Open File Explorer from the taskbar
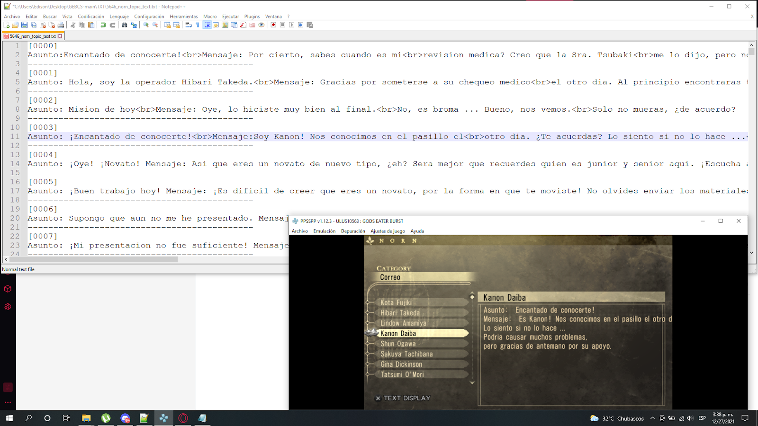 pyautogui.click(x=86, y=418)
